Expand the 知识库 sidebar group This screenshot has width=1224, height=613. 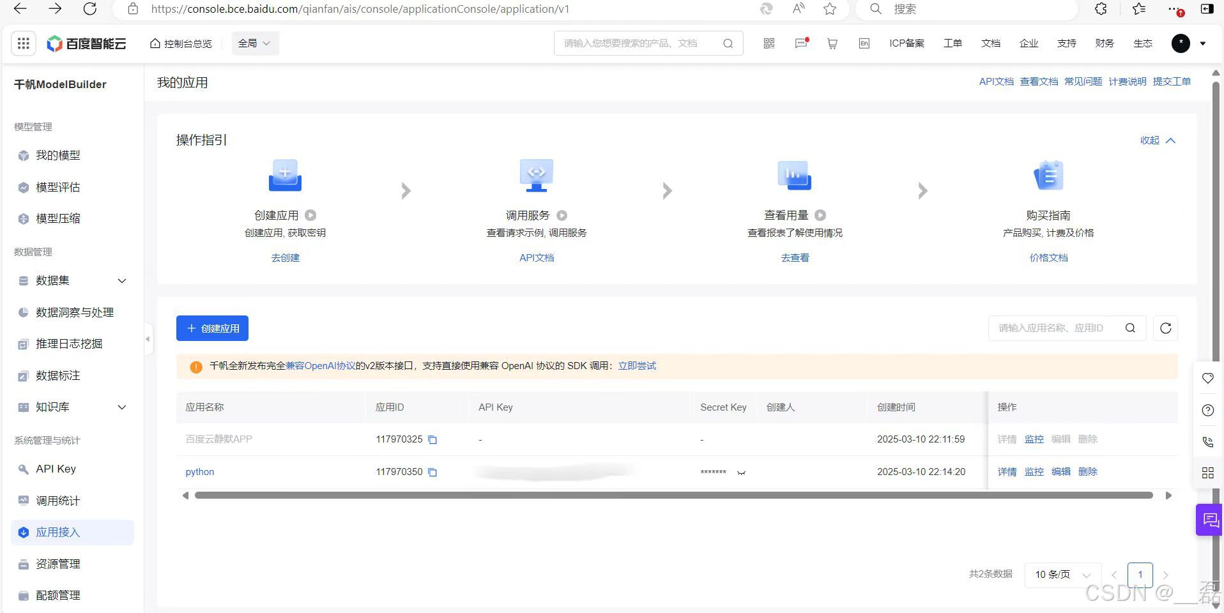(x=122, y=407)
